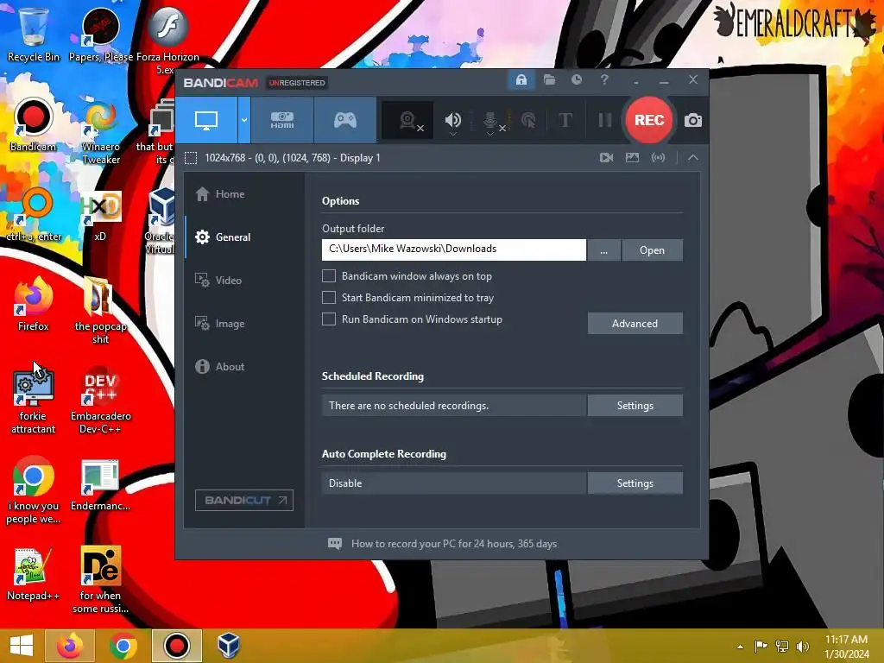
Task: Enable Run Bandicam on Windows startup
Action: tap(329, 319)
